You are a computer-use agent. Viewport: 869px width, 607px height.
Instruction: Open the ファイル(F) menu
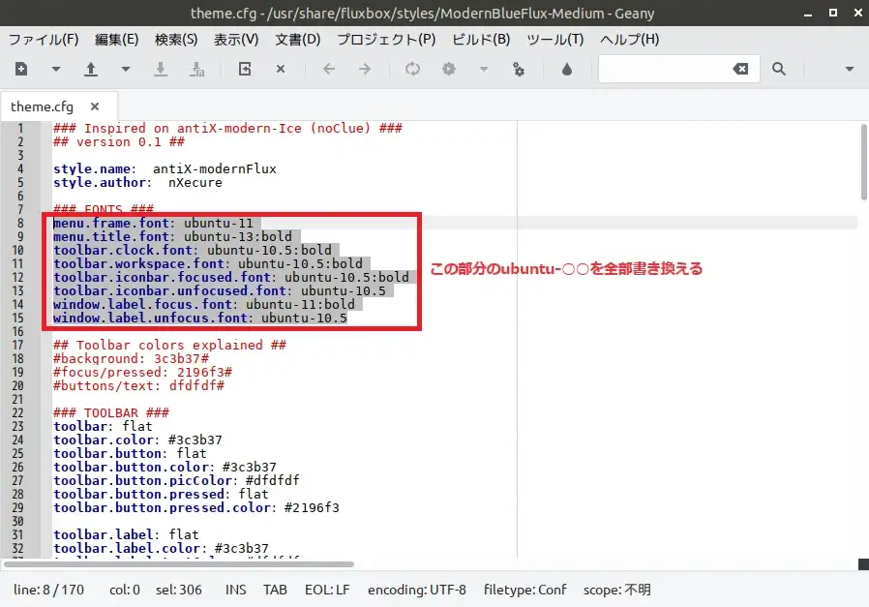click(x=44, y=40)
